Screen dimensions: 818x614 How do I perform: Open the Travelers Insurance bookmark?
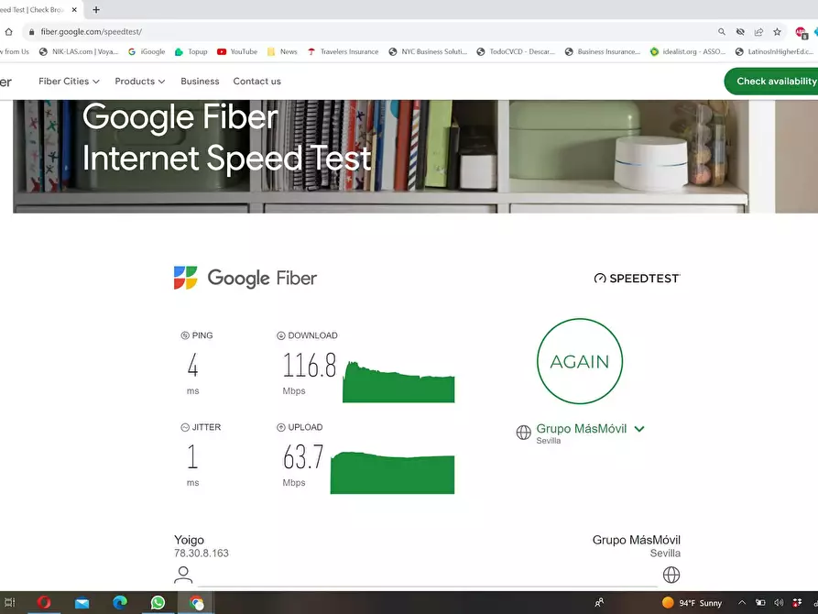(344, 52)
